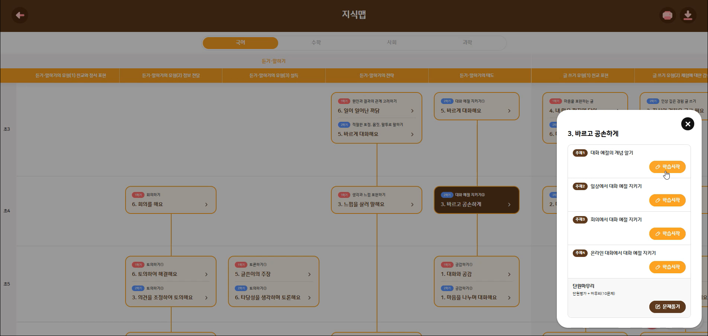Expand 3. 느낌을 살려 말해요 chevron
This screenshot has height=336, width=708.
click(412, 205)
